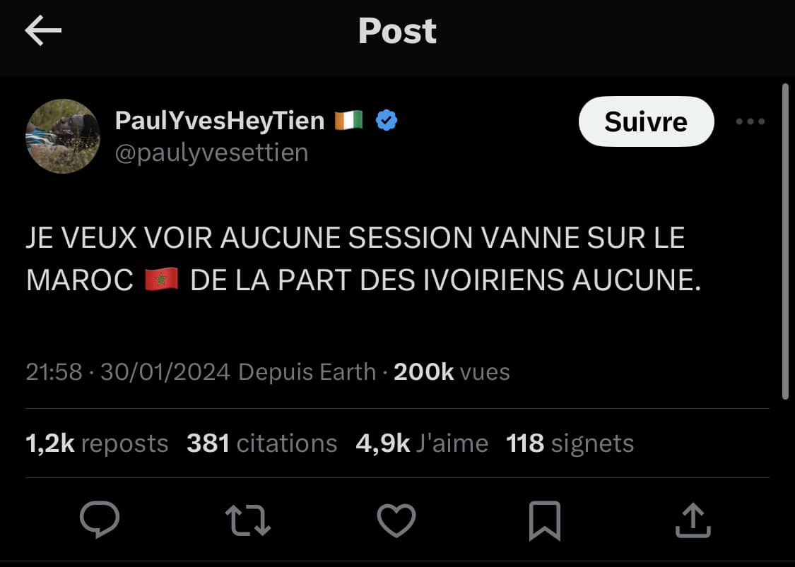795x567 pixels.
Task: Go back using the left arrow
Action: pyautogui.click(x=43, y=30)
